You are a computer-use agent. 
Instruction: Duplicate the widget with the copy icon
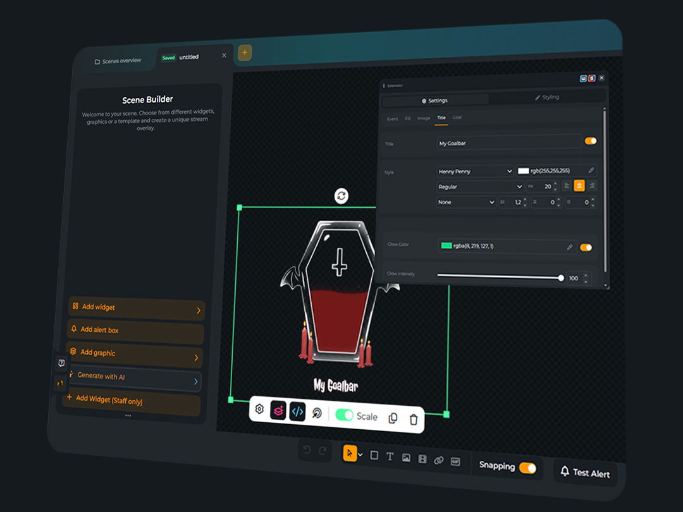tap(393, 418)
